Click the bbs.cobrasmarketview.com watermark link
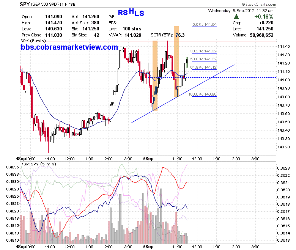Image resolution: width=296 pixels, height=250 pixels. [69, 47]
